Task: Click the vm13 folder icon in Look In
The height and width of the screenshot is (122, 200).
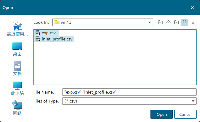Action: pos(57,22)
